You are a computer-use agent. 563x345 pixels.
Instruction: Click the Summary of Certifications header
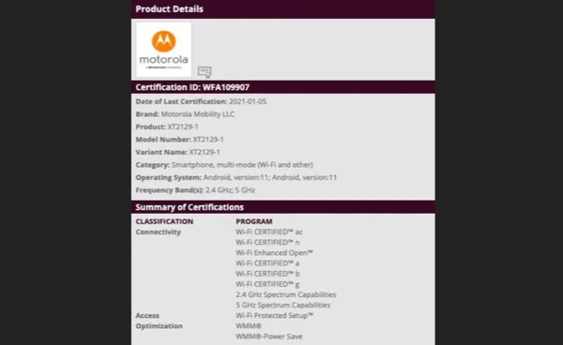190,207
